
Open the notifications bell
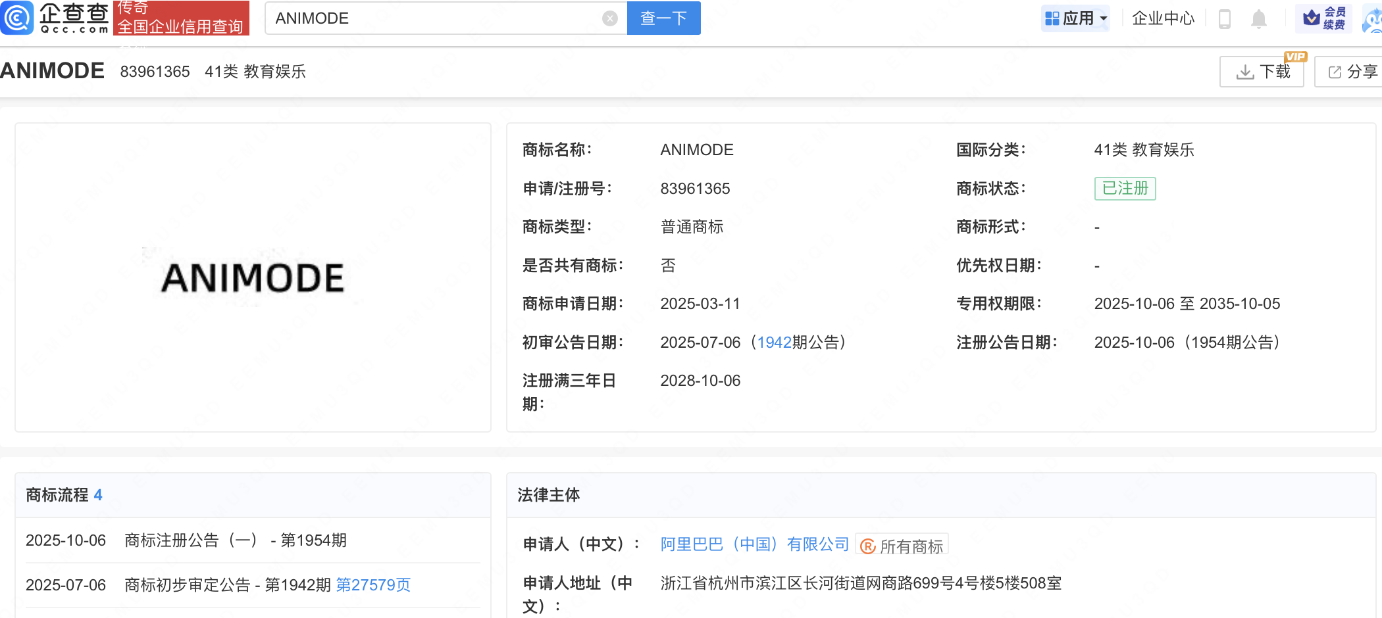1258,18
